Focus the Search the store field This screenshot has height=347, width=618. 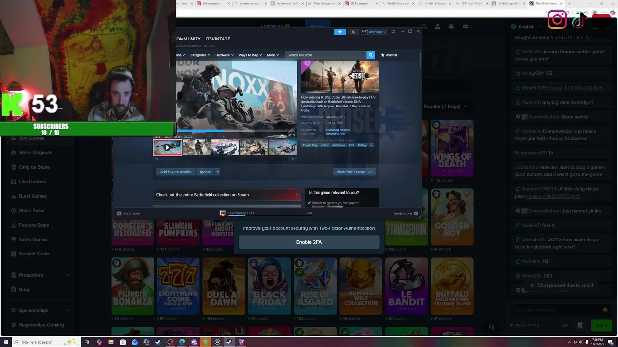pos(326,55)
